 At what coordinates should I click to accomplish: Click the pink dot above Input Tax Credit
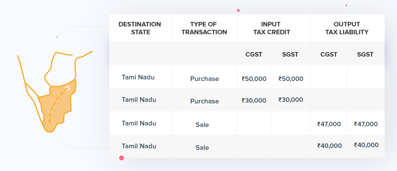[238, 10]
